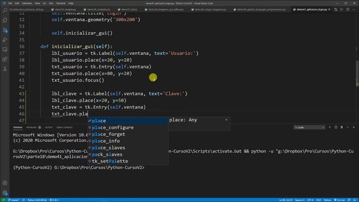This screenshot has width=359, height=202.
Task: Split the editor right
Action: pyautogui.click(x=348, y=10)
